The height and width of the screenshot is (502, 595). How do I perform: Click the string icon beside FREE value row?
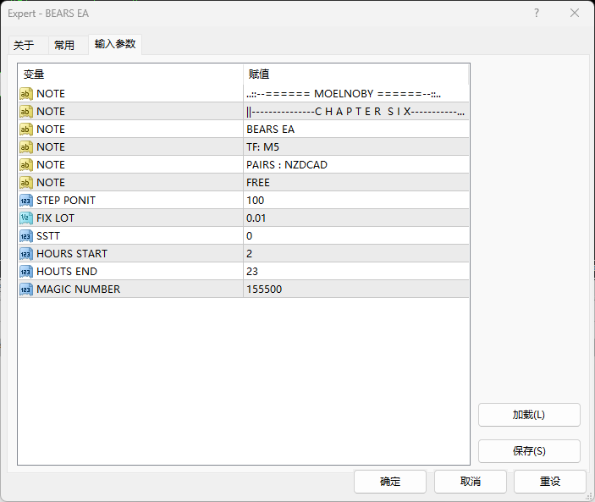point(26,183)
